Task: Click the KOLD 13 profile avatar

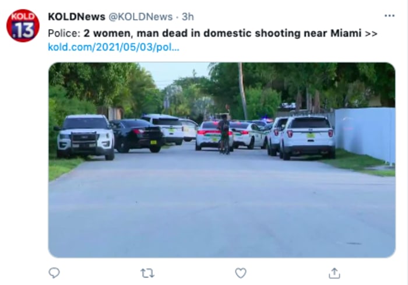Action: point(23,26)
